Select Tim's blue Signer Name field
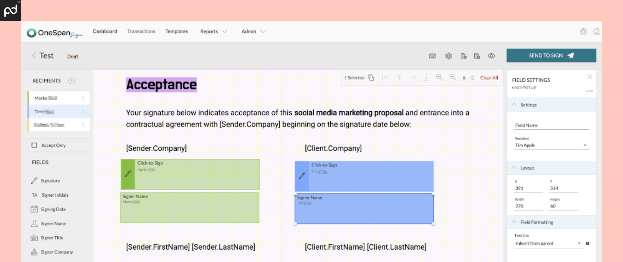623x262 pixels. (364, 209)
